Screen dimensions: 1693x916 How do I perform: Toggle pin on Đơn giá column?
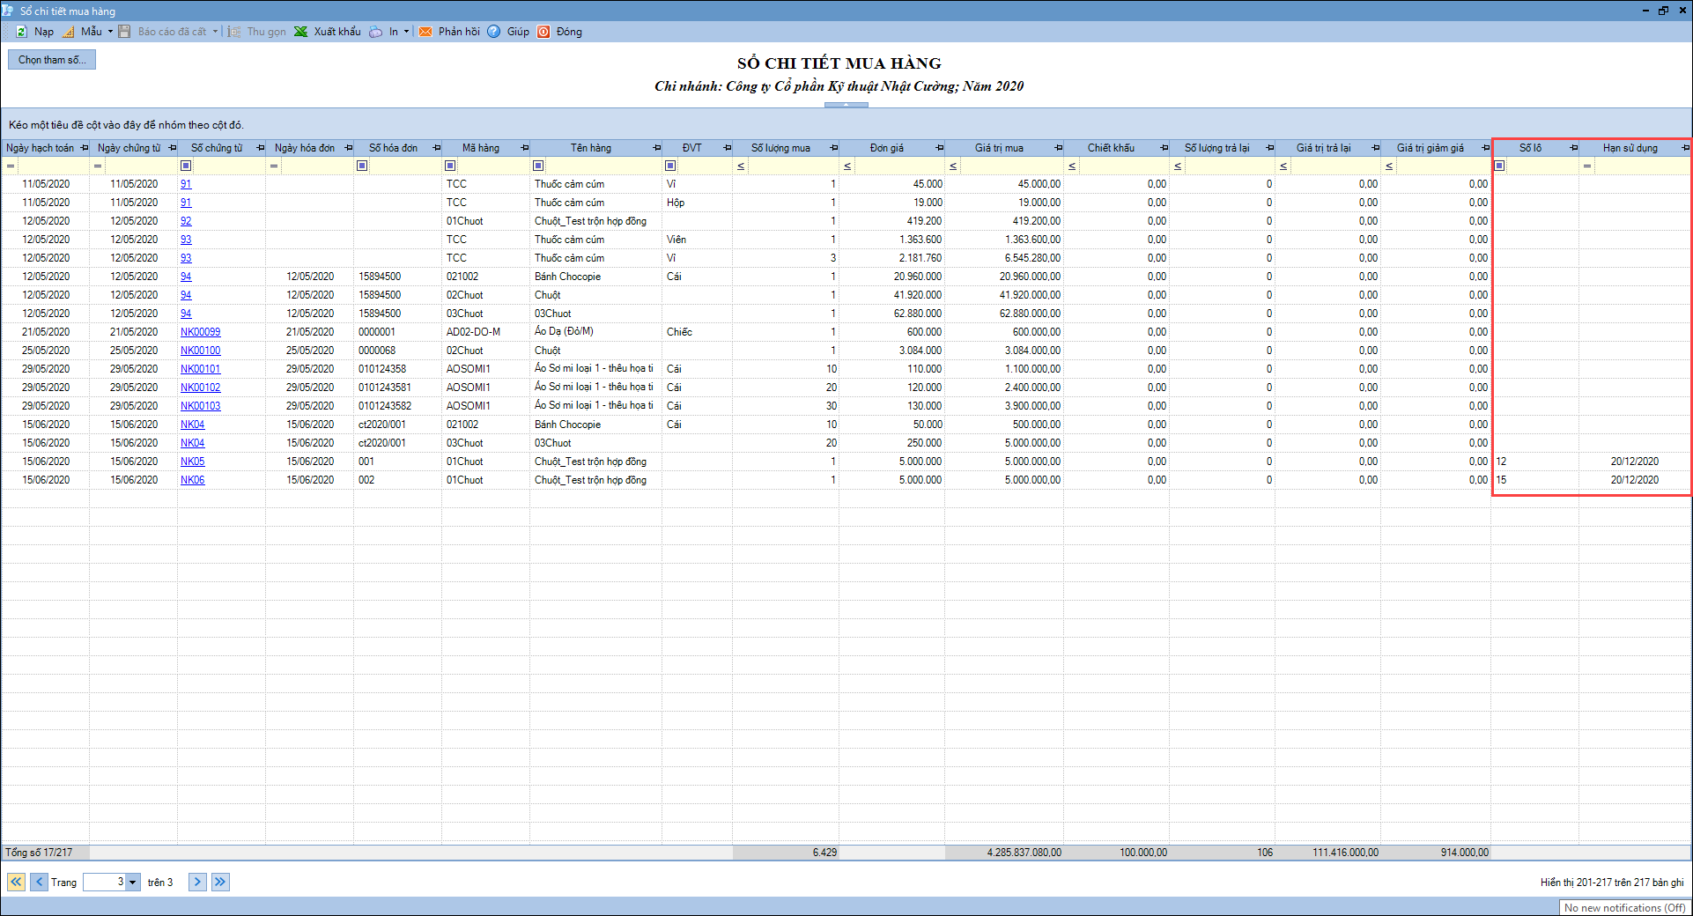939,148
